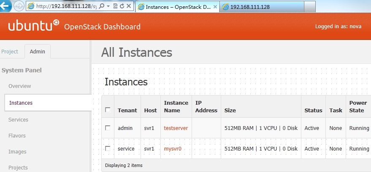Open Images in System Panel

(x=16, y=152)
